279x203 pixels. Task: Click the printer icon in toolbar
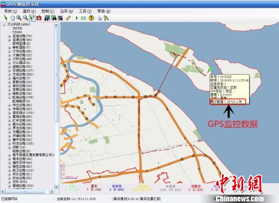(100, 18)
